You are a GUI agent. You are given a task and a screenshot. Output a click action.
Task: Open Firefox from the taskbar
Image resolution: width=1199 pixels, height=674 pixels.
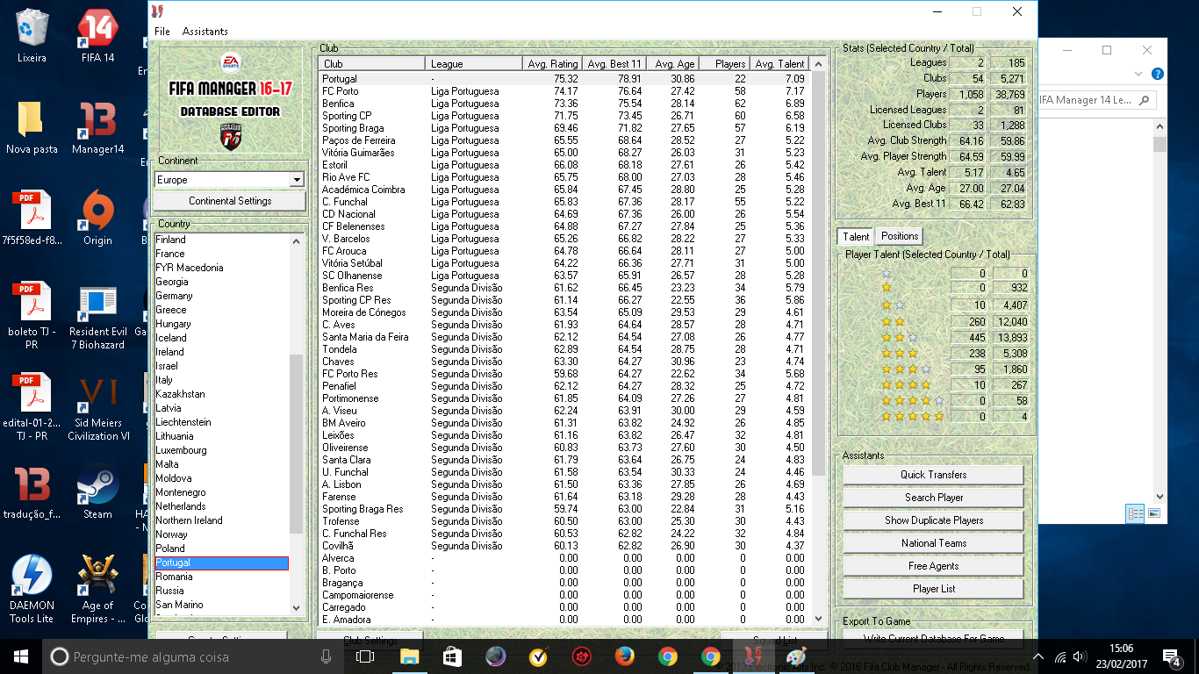(x=624, y=656)
